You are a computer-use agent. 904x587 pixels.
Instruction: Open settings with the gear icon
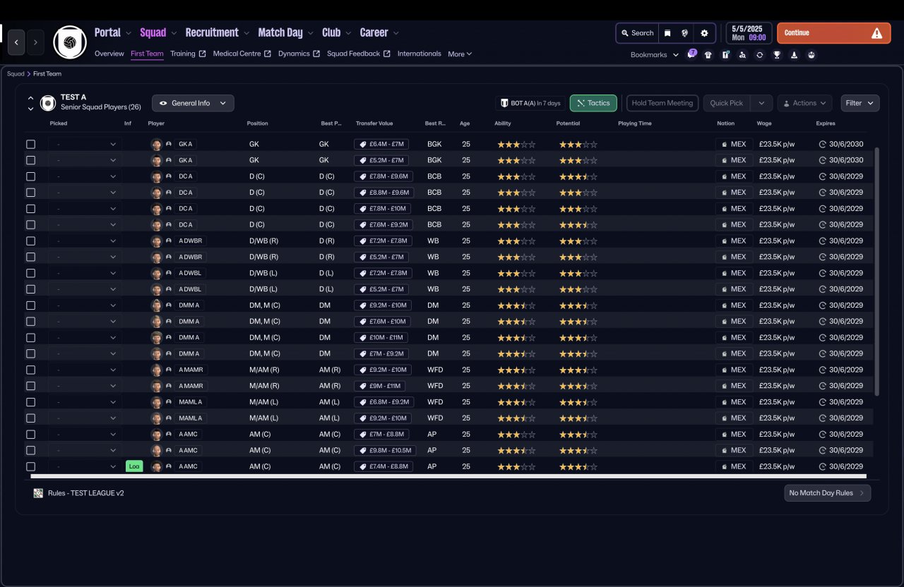click(x=704, y=33)
